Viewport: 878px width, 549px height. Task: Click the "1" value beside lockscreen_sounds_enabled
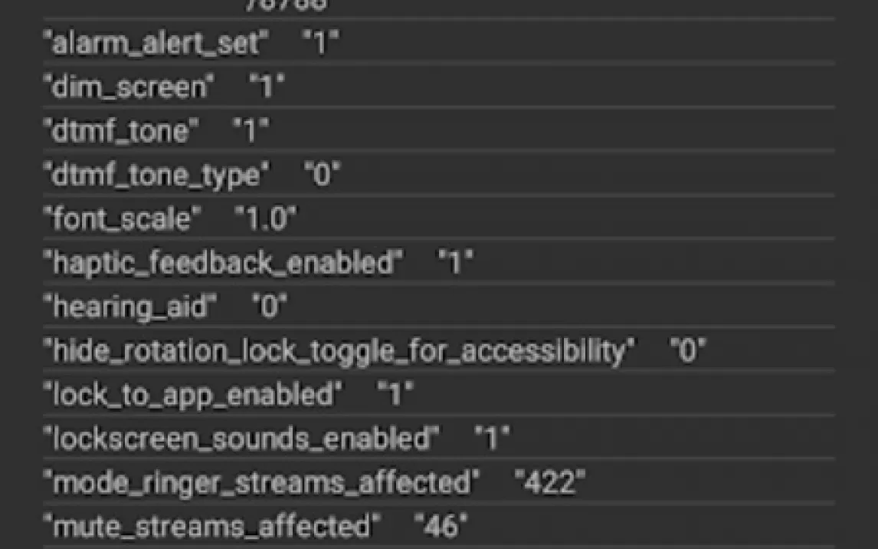[493, 439]
